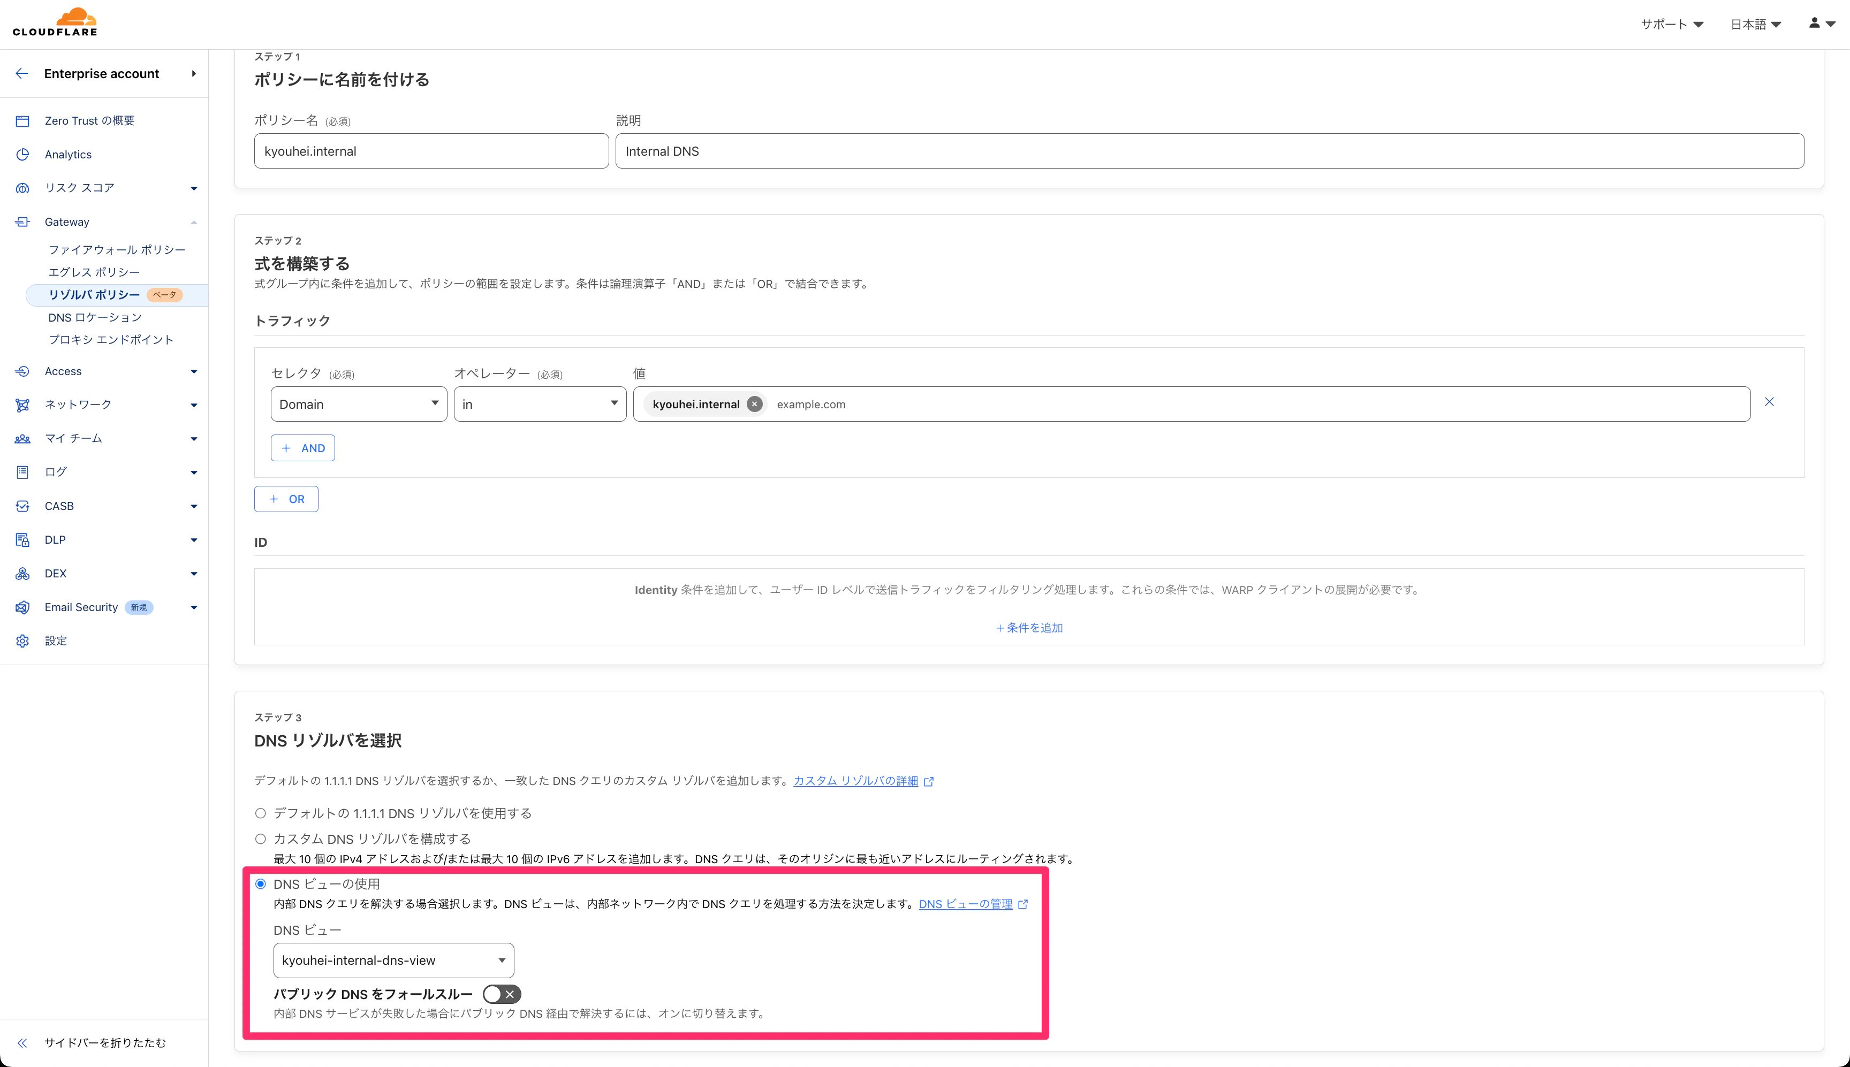Click the Email Security envelope icon
Image resolution: width=1850 pixels, height=1067 pixels.
22,607
